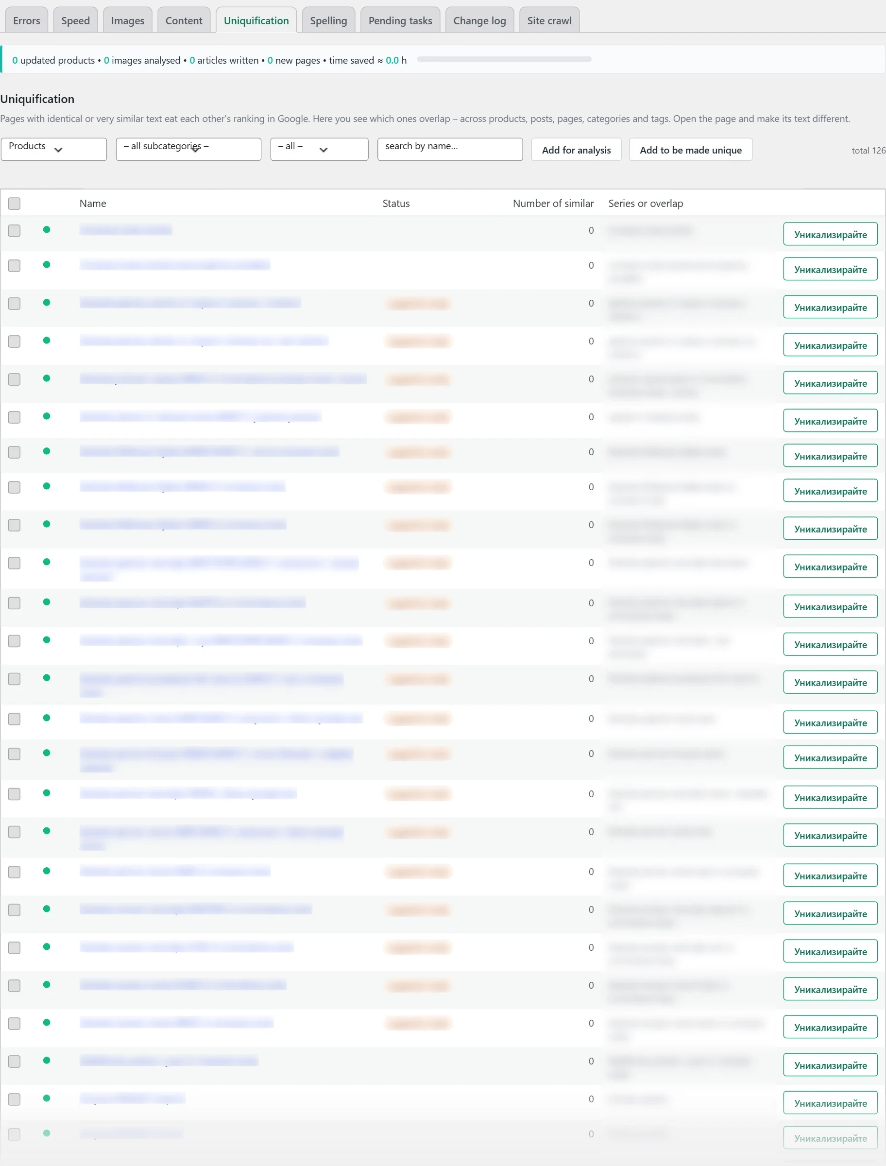
Task: Click the green status dot in first row
Action: pyautogui.click(x=47, y=229)
